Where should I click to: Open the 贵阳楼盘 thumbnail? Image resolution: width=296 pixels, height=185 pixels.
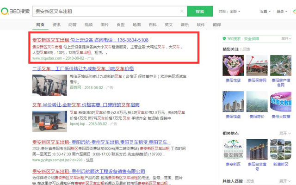pos(233,102)
